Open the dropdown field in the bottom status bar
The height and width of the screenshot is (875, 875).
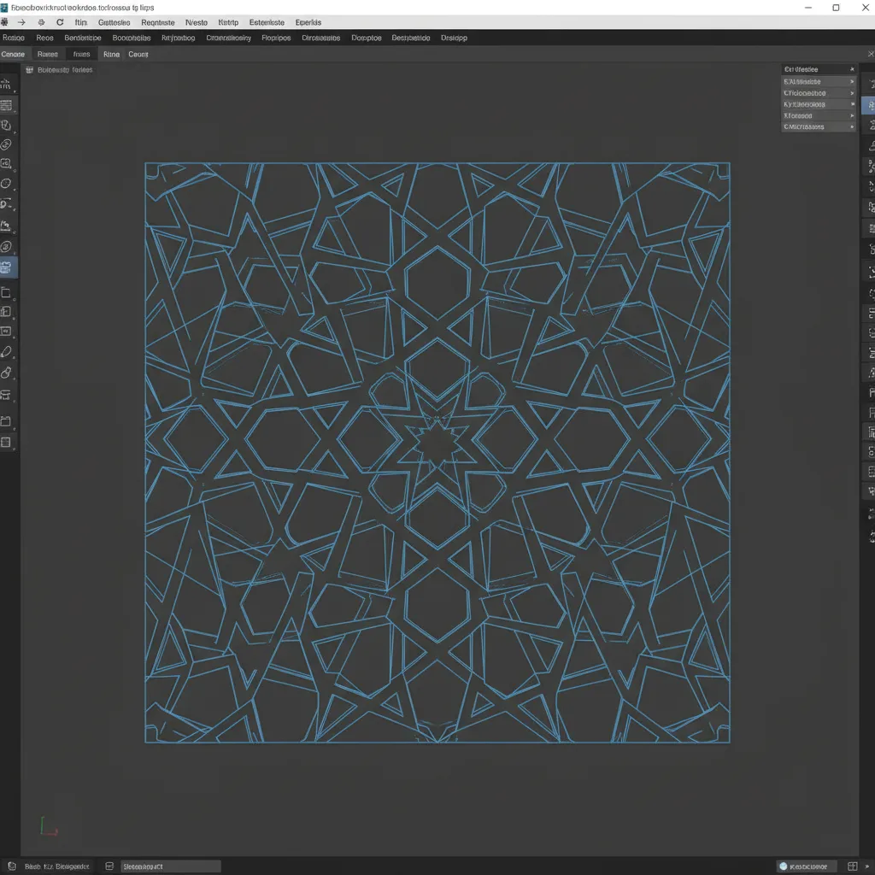pyautogui.click(x=171, y=866)
